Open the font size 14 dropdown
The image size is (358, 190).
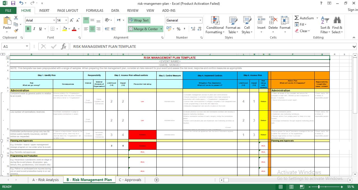[x=66, y=20]
